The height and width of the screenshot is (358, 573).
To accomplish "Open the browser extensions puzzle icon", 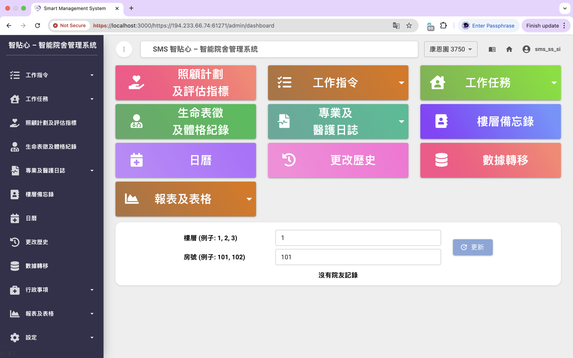I will tap(443, 25).
